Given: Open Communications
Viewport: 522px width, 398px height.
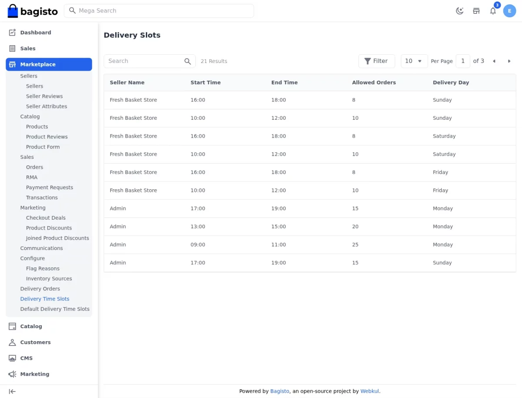Looking at the screenshot, I should [41, 248].
